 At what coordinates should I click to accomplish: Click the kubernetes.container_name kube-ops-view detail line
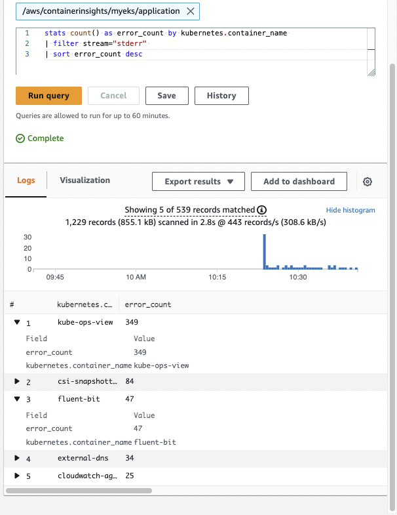[107, 365]
